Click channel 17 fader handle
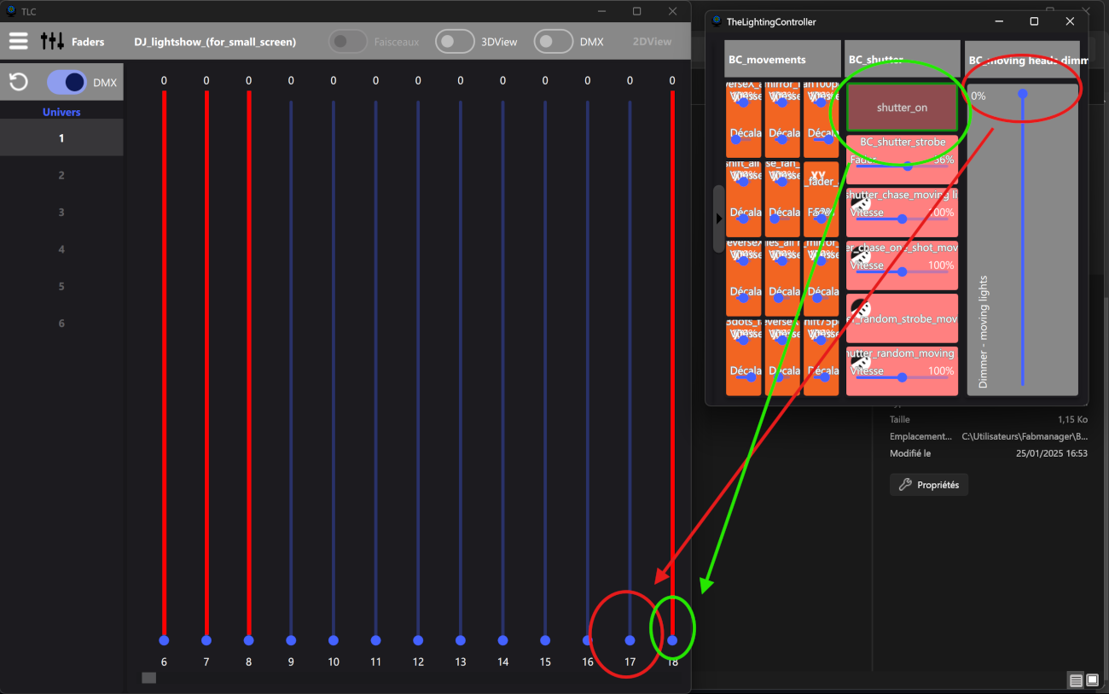The height and width of the screenshot is (694, 1109). [630, 640]
